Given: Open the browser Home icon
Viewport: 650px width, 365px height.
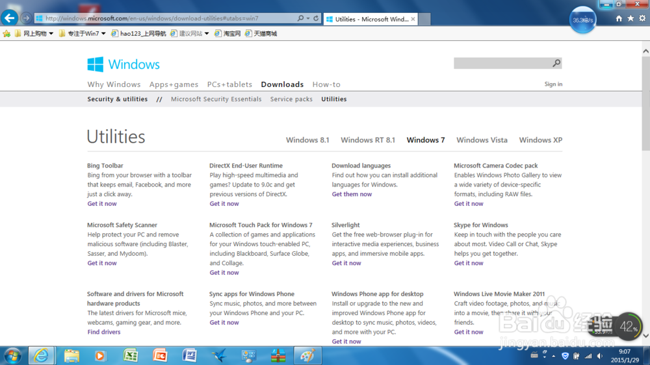Looking at the screenshot, I should click(x=619, y=18).
